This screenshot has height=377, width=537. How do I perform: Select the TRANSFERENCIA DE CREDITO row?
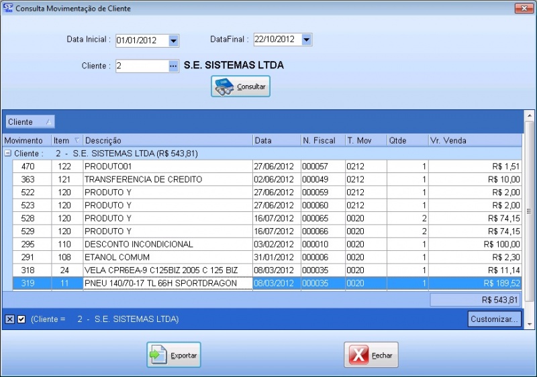pyautogui.click(x=167, y=179)
